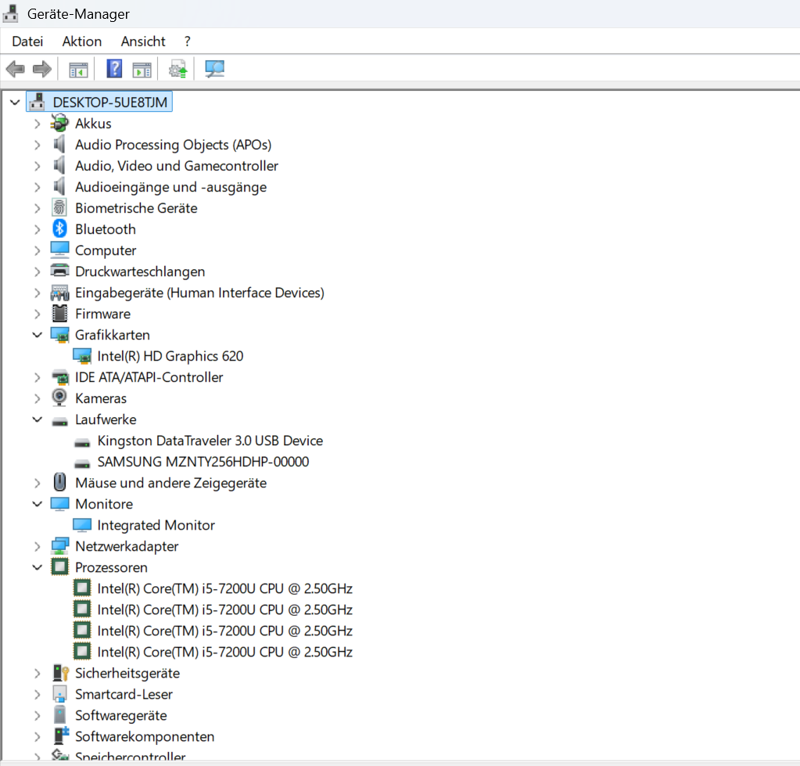
Task: Select Intel(R) HD Graphics 620 device
Action: [170, 356]
